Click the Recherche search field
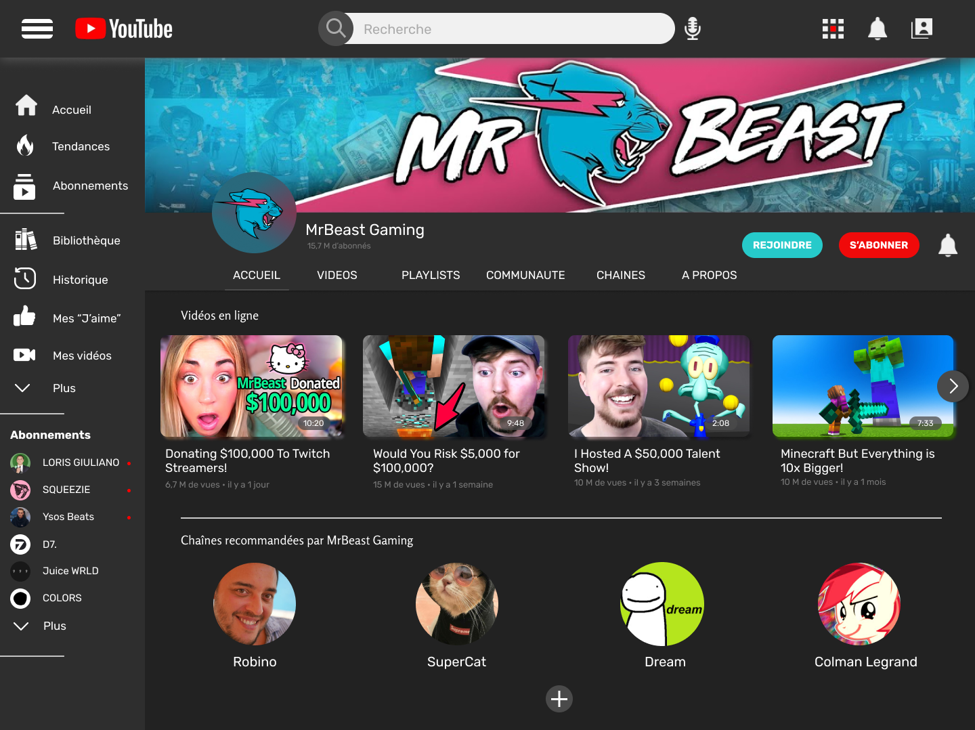Screen dimensions: 975x730 (x=513, y=29)
